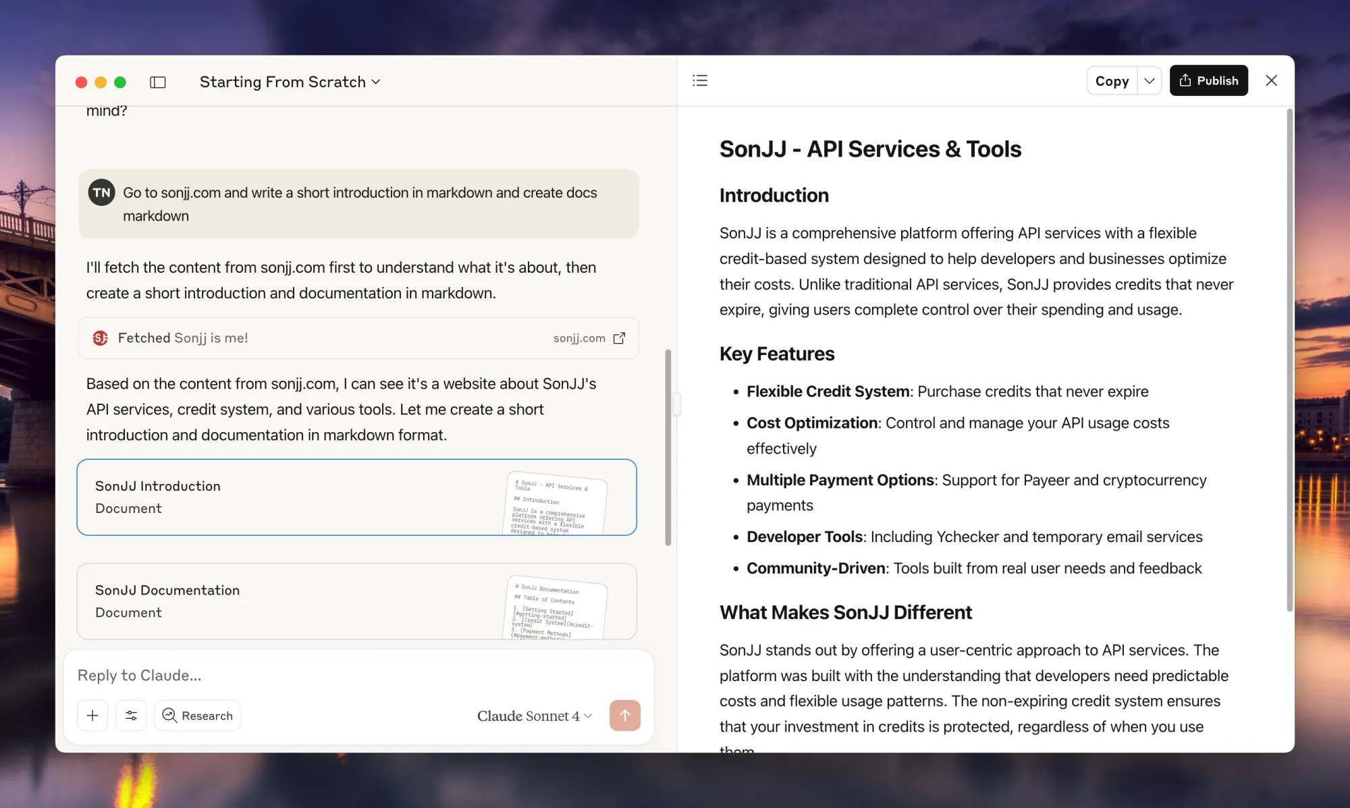Click the SonJJ Introduction preview thumbnail
1350x808 pixels.
pos(556,504)
